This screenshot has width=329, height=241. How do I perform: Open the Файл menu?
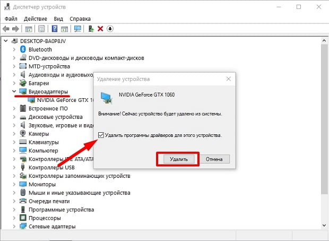point(11,19)
